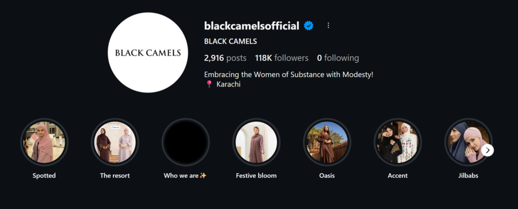Screen dimensions: 518x209
Task: Click the 0 following link
Action: click(338, 58)
